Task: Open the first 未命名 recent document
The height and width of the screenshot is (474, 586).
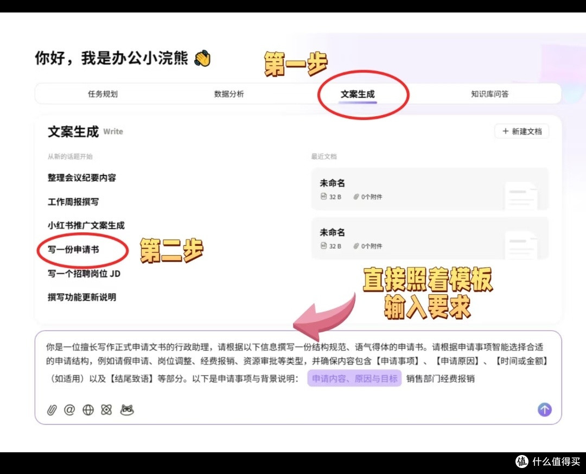Action: pyautogui.click(x=430, y=189)
